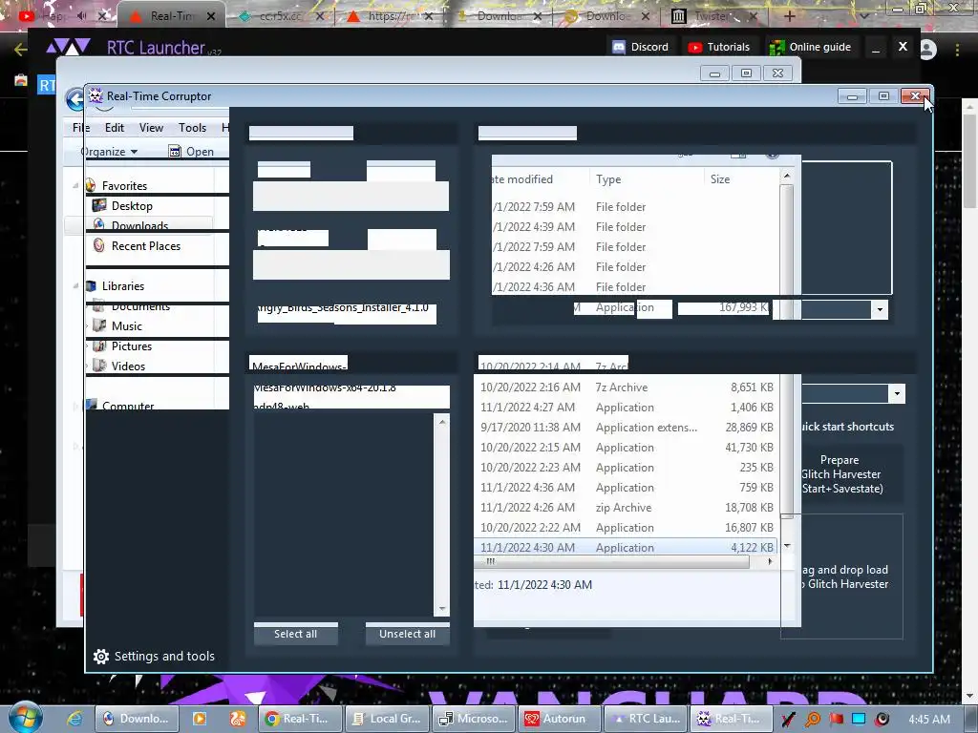Collapse the Favorites tree group
The width and height of the screenshot is (978, 733).
point(75,185)
